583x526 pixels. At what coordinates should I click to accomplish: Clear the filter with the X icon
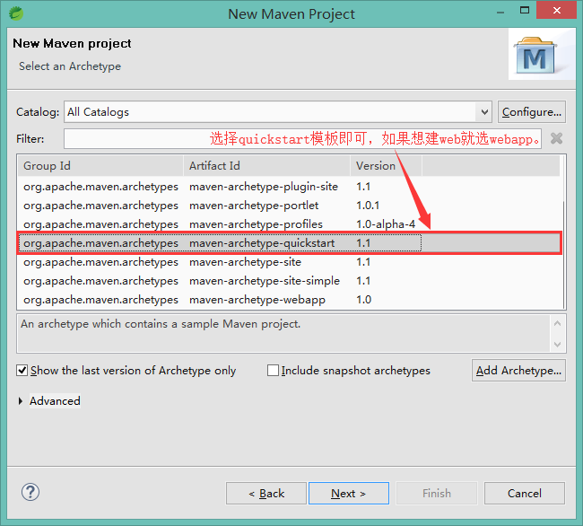point(556,138)
